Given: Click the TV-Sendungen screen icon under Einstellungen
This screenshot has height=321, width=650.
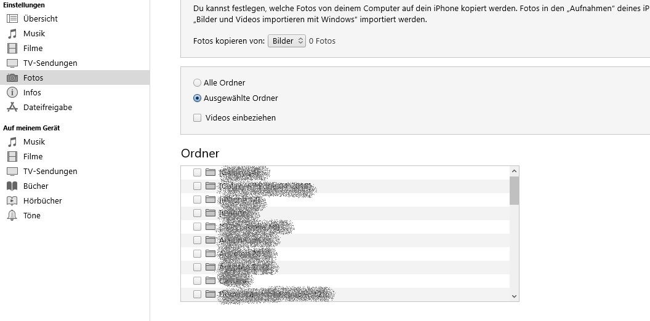Looking at the screenshot, I should (12, 63).
